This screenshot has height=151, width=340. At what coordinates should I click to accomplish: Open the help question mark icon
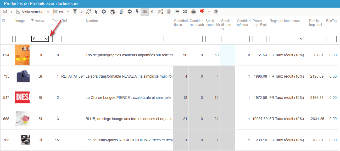point(216,12)
